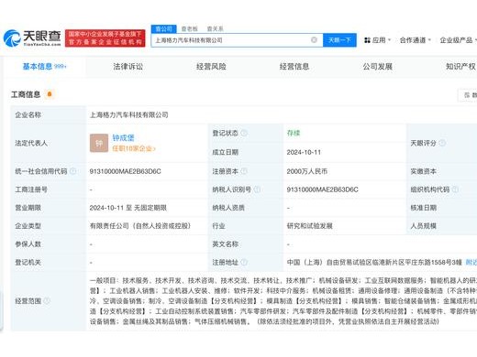Click the 实缴资本 label
The image size is (477, 357).
click(423, 171)
